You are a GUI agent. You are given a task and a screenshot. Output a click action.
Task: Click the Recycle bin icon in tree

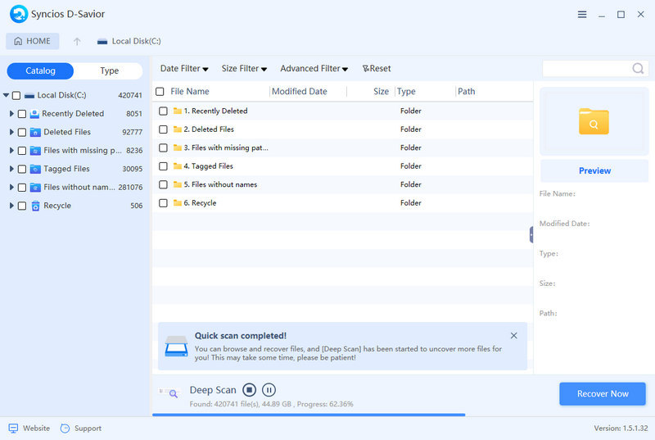pyautogui.click(x=35, y=206)
